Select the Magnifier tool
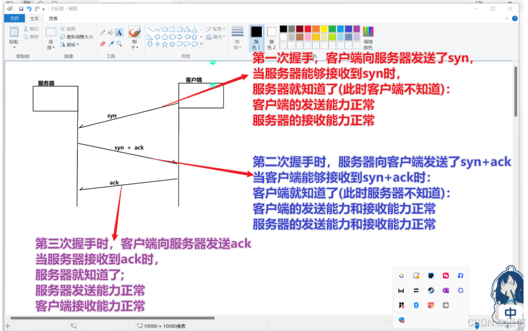Screen dimensions: 528x331 point(119,44)
